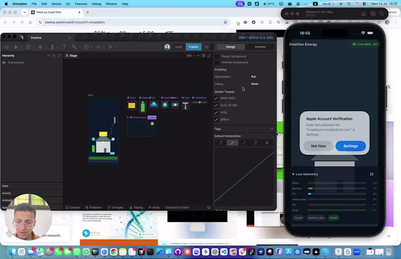Click the play preview icon
The image size is (401, 259).
(x=110, y=47)
